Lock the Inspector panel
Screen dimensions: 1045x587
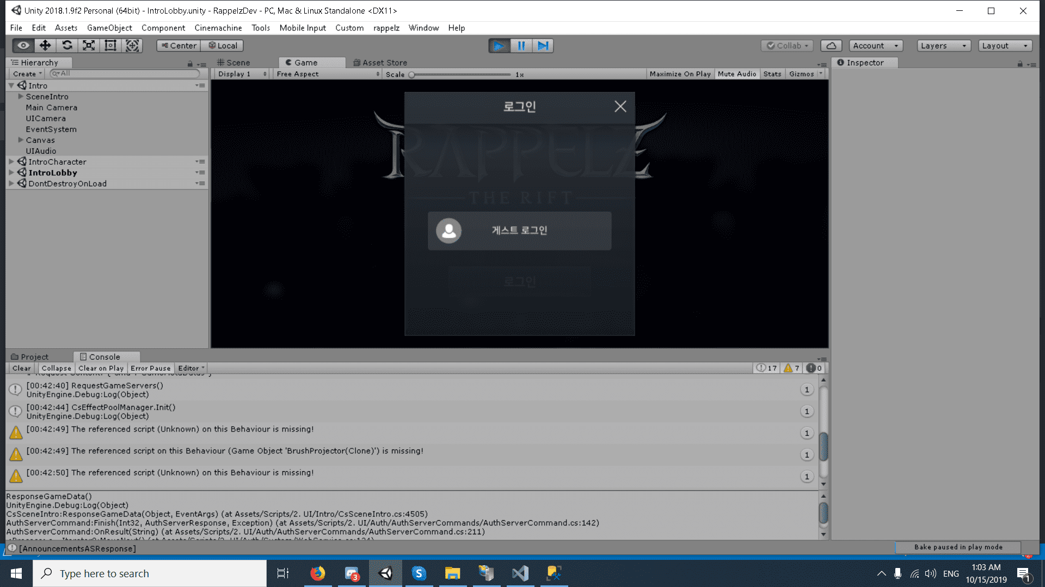(x=1019, y=64)
